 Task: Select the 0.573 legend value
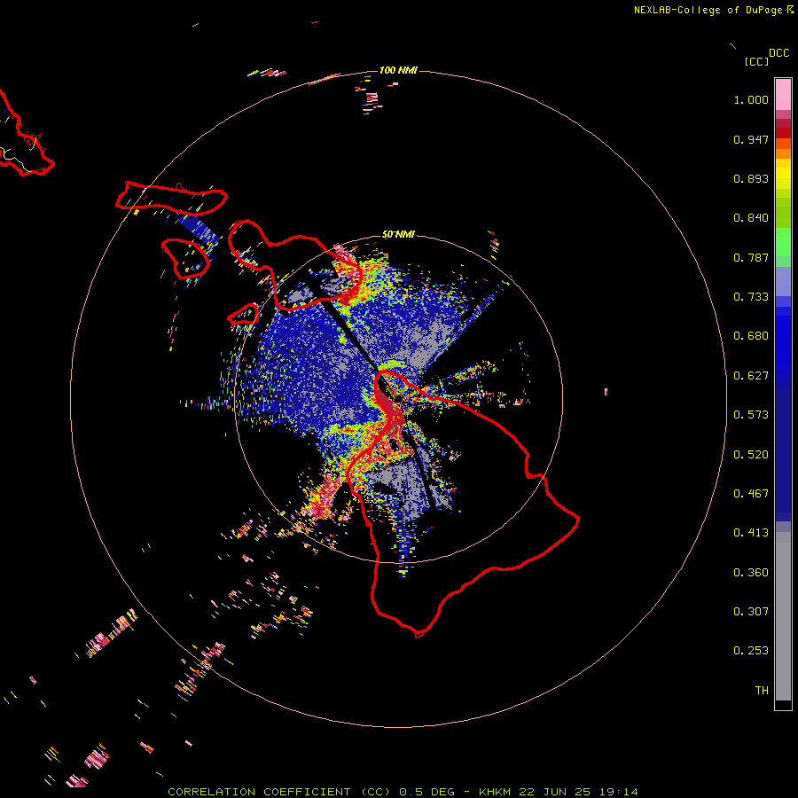pos(751,415)
